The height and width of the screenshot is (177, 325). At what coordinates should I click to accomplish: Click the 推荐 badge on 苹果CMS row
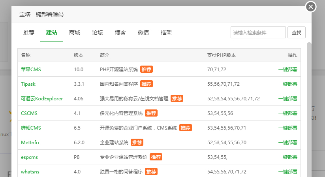[147, 70]
